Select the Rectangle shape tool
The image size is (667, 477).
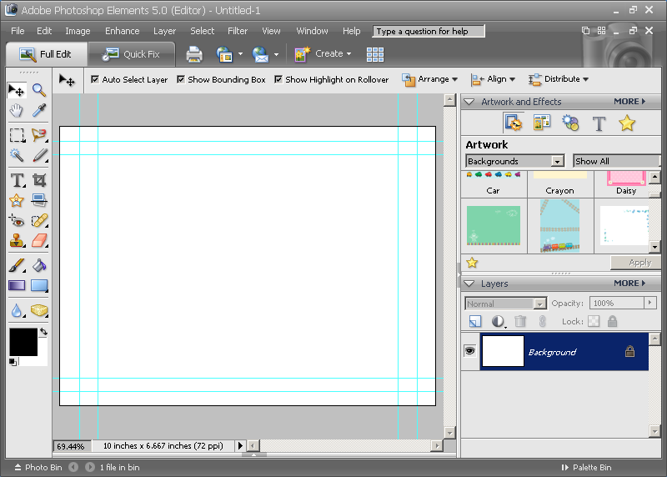(39, 285)
